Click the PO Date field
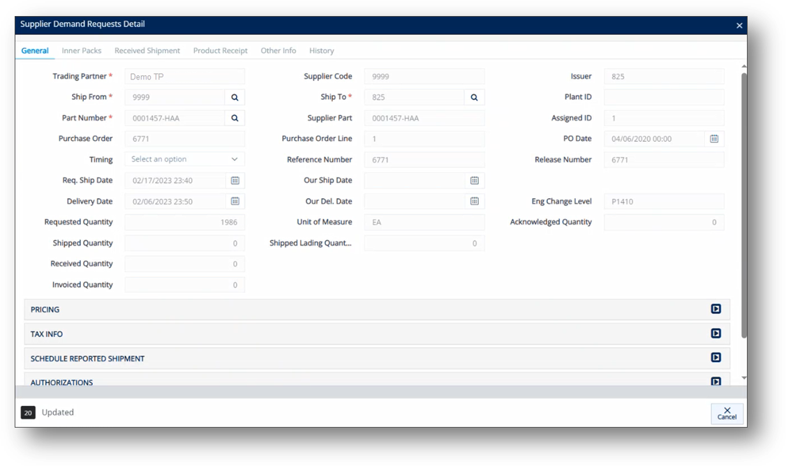Screen dimensions: 786x466 click(x=654, y=139)
